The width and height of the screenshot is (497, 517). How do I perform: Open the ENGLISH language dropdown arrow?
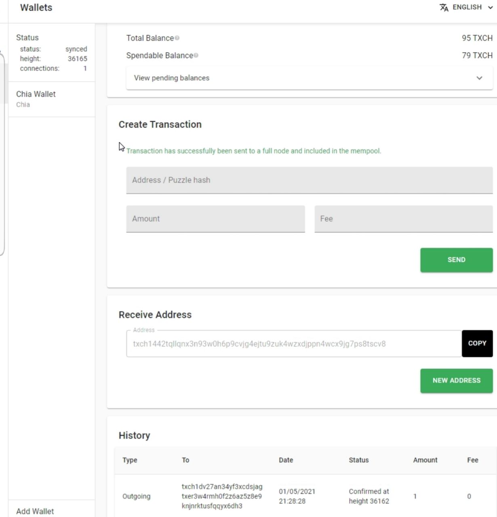pos(490,8)
